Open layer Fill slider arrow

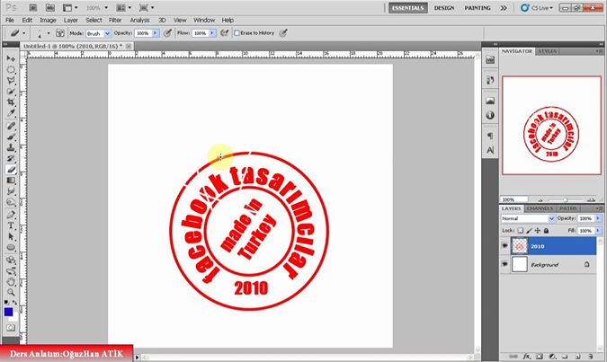pos(598,231)
